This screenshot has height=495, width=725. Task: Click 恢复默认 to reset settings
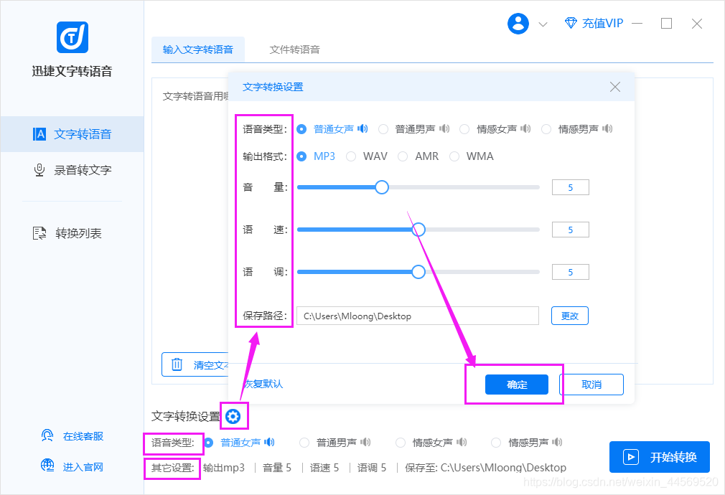pyautogui.click(x=263, y=384)
